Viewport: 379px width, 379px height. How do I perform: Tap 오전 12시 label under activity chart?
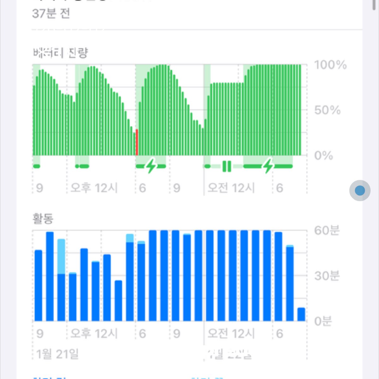231,333
